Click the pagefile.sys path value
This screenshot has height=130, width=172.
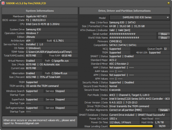[x=60, y=61]
